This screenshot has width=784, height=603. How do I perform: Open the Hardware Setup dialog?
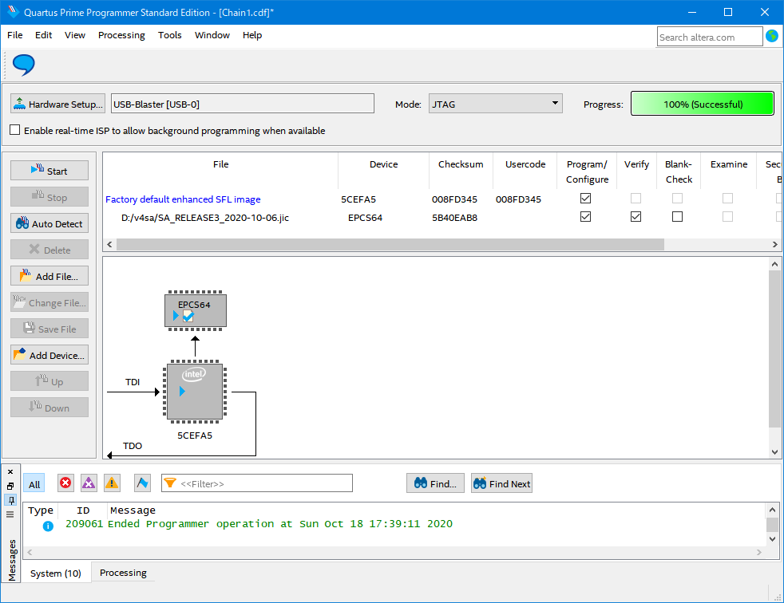click(x=58, y=104)
